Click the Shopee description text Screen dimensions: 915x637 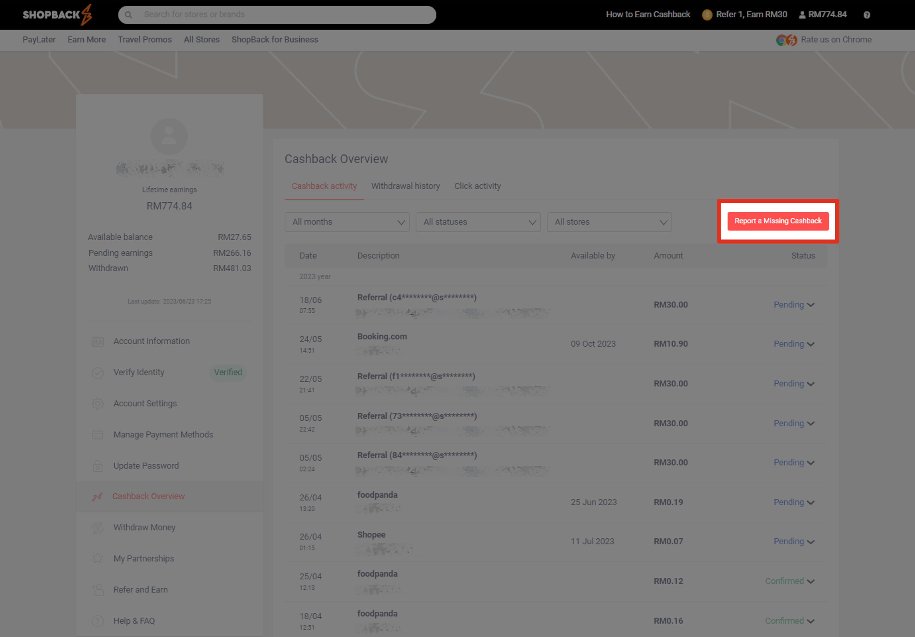coord(371,535)
